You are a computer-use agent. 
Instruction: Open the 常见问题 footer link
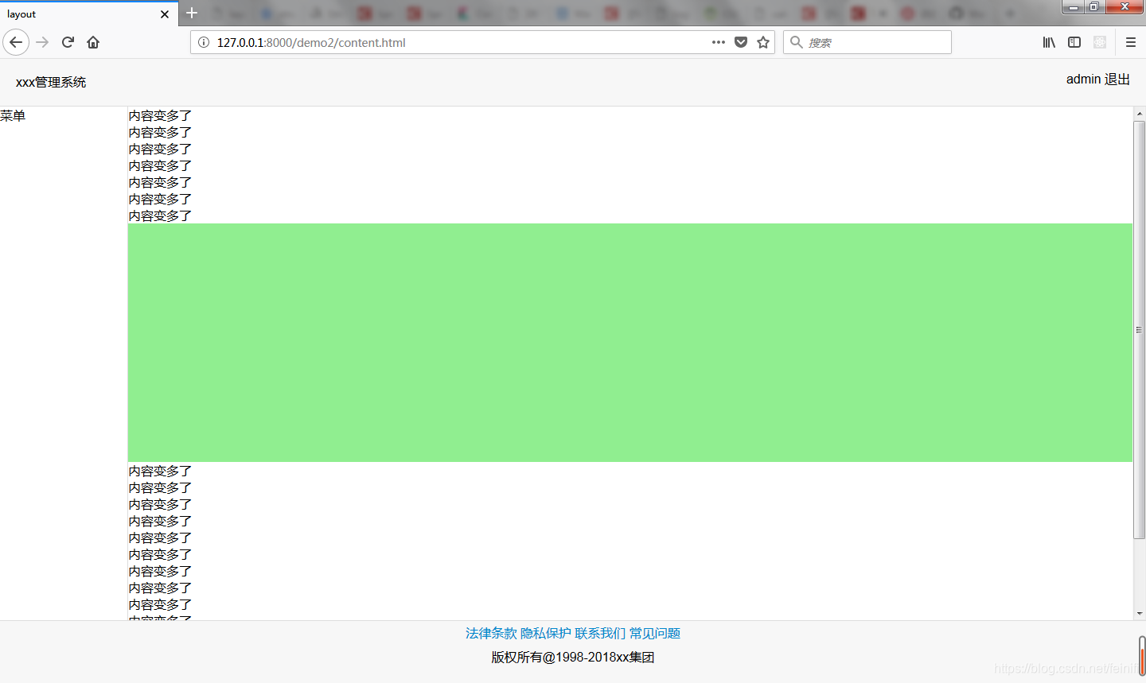tap(655, 634)
